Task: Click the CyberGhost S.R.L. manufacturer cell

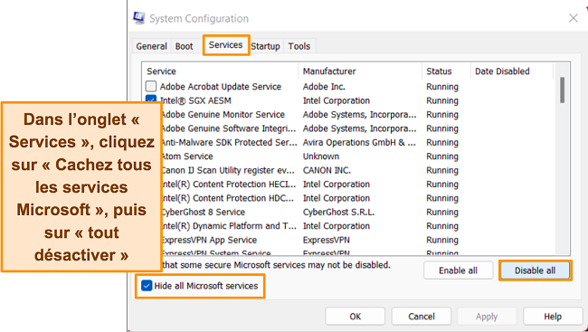Action: 338,212
